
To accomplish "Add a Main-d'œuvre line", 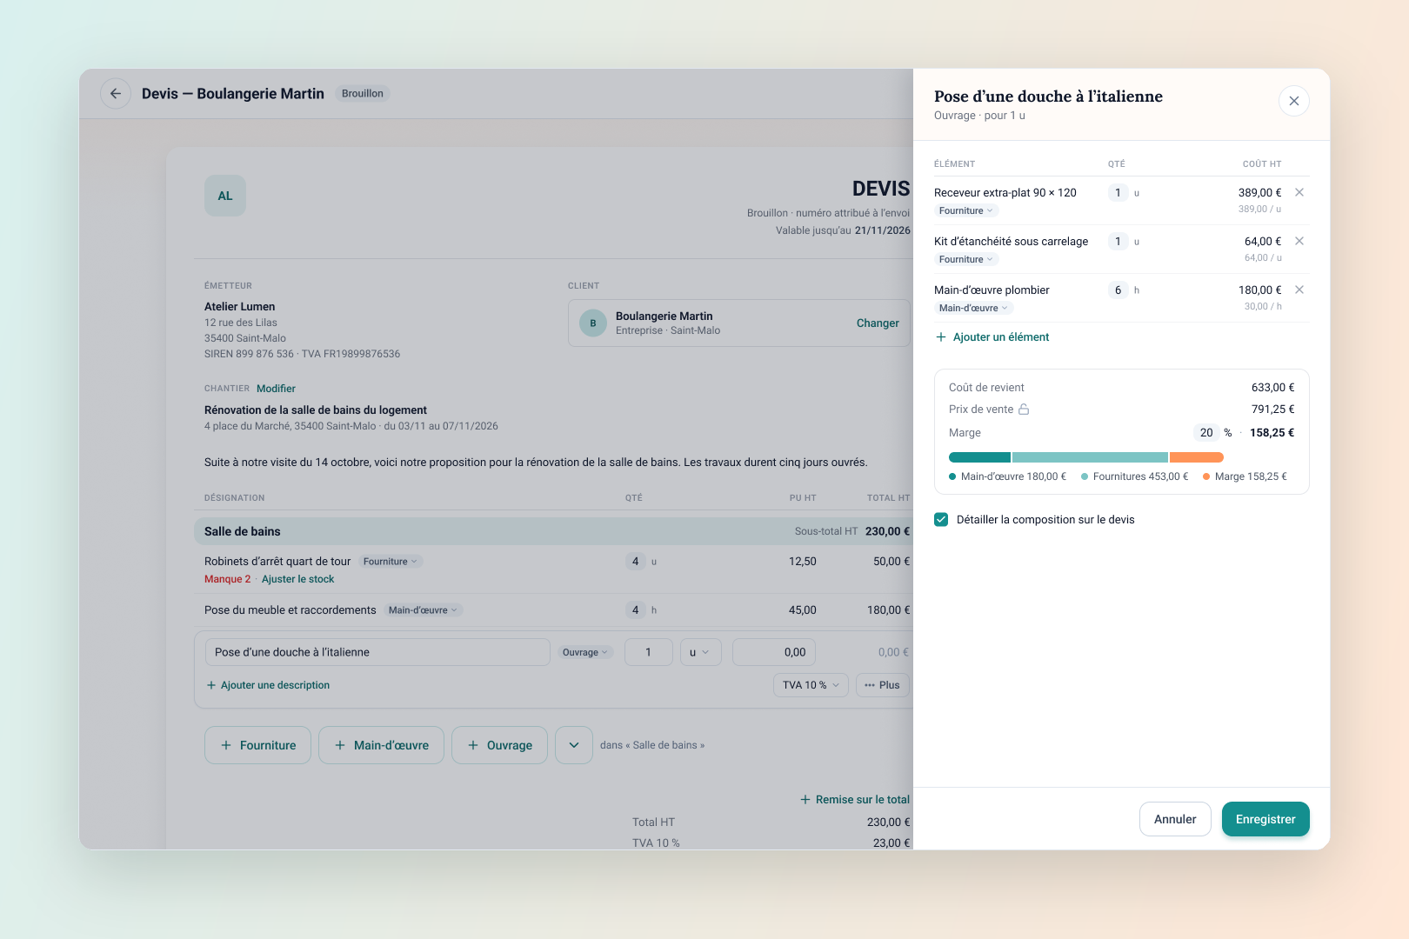I will 381,745.
